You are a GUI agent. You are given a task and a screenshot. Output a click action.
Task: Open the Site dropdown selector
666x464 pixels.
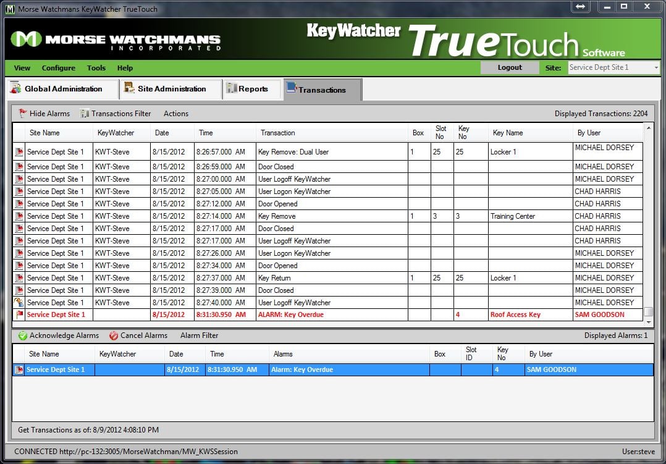pos(613,67)
